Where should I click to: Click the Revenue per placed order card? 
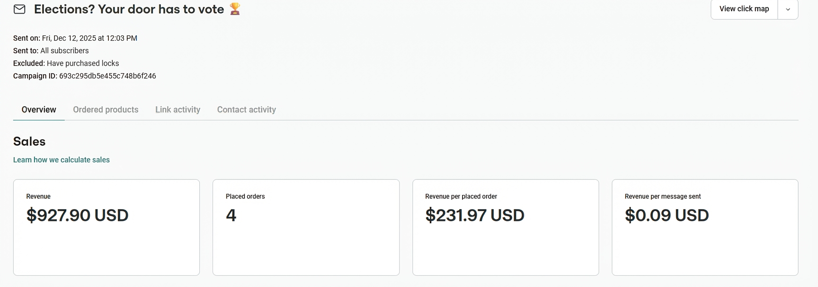(505, 228)
